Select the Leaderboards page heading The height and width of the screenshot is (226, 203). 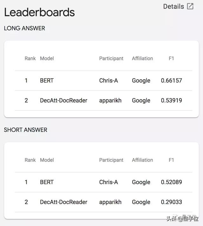point(39,12)
